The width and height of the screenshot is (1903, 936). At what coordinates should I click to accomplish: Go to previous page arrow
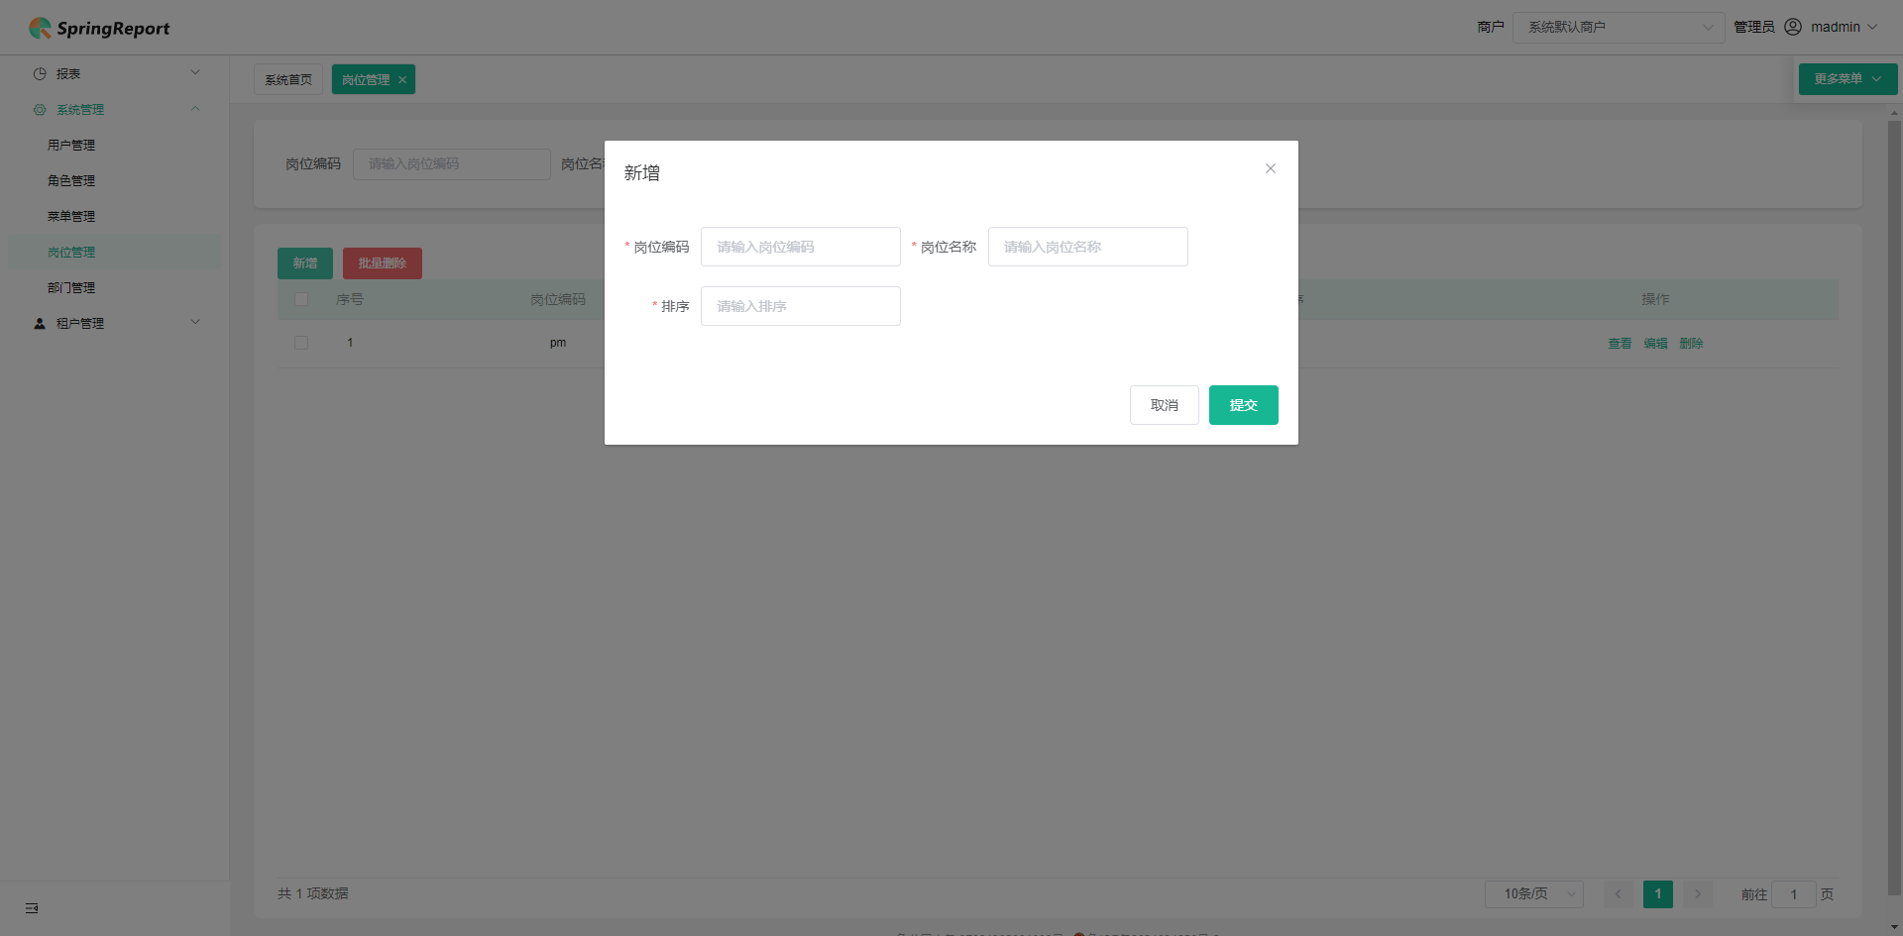pos(1619,894)
